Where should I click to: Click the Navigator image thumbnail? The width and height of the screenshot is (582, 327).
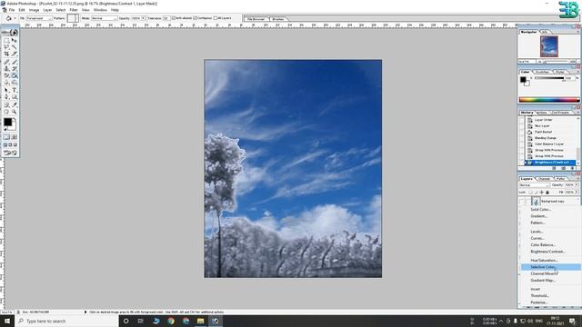point(549,46)
